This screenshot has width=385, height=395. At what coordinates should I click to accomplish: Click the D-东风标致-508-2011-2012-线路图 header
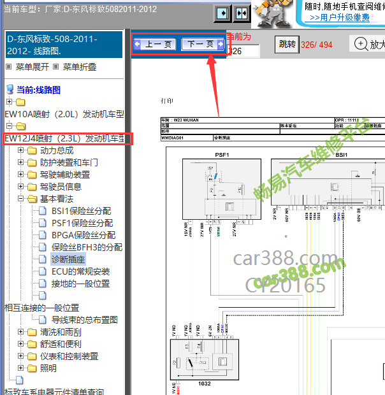pos(64,45)
